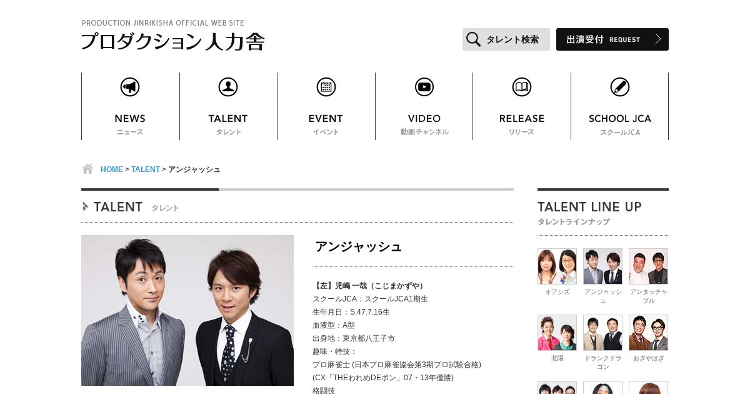
Task: Follow the TALENT breadcrumb link
Action: pos(146,169)
